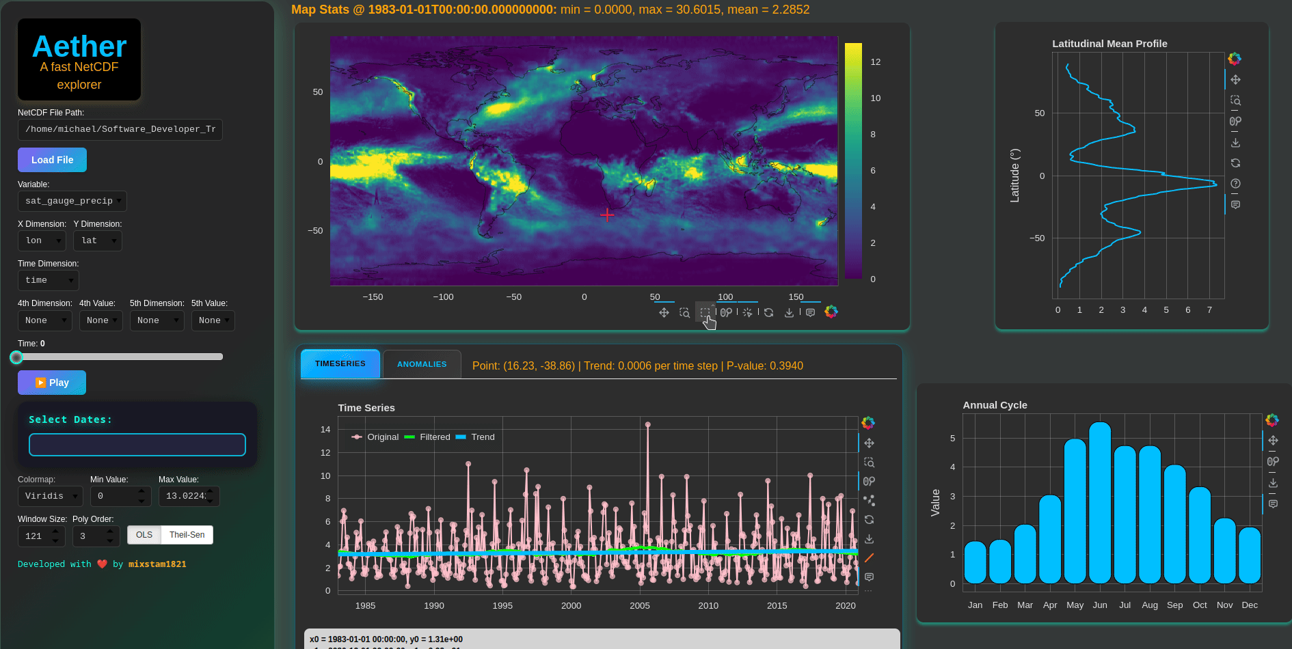The image size is (1292, 649).
Task: Save the Latitudinal Mean Profile plot
Action: pos(1235,143)
